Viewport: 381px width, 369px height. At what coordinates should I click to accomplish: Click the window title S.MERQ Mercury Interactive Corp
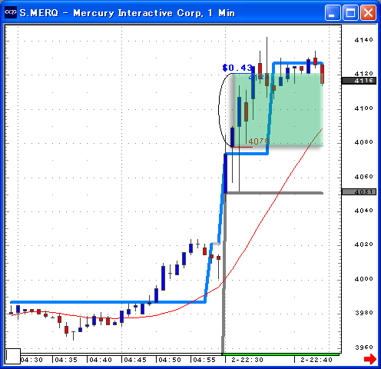pos(128,13)
